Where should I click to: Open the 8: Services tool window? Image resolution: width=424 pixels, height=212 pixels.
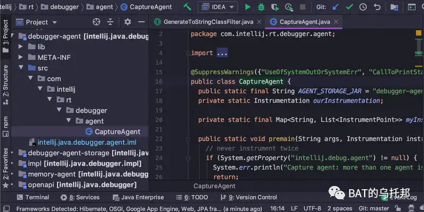click(x=80, y=197)
